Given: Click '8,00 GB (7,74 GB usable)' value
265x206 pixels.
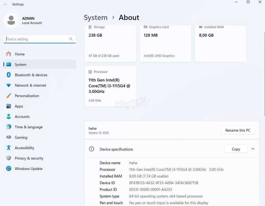Looking at the screenshot, I should pos(149,176).
